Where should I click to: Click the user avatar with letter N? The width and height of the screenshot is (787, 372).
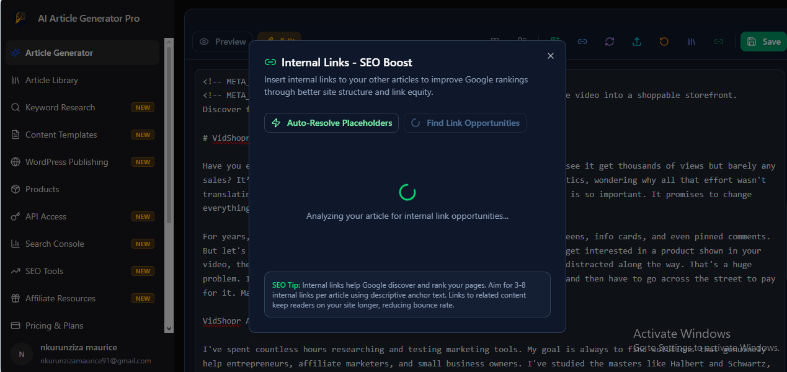coord(22,354)
